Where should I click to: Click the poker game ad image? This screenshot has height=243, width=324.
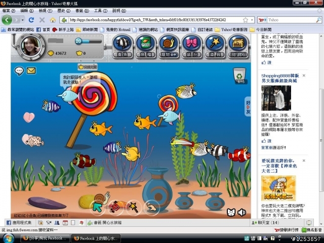tap(278, 188)
